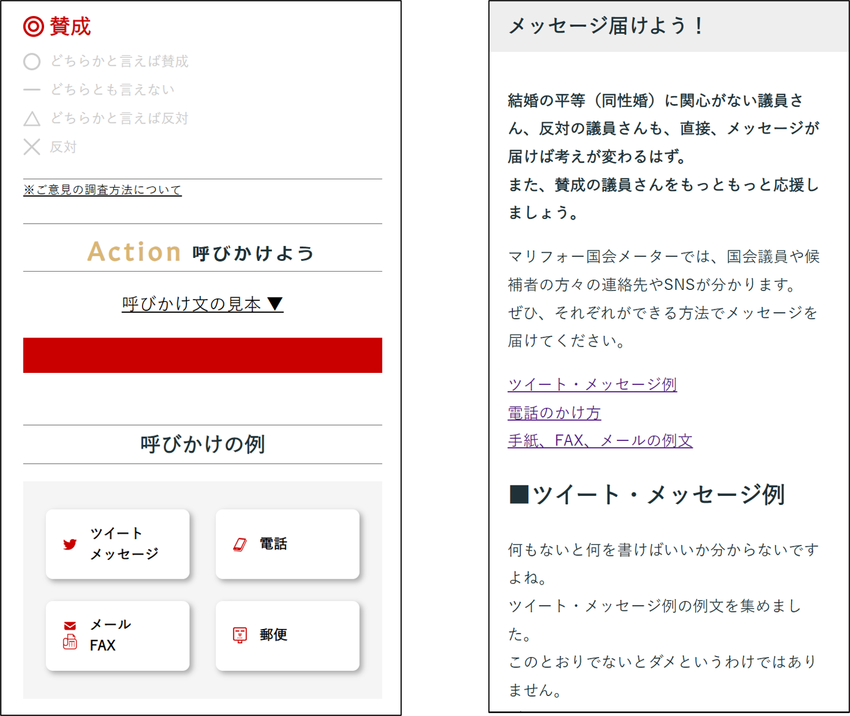Click the Action 呼びかけよう heading

(x=201, y=252)
